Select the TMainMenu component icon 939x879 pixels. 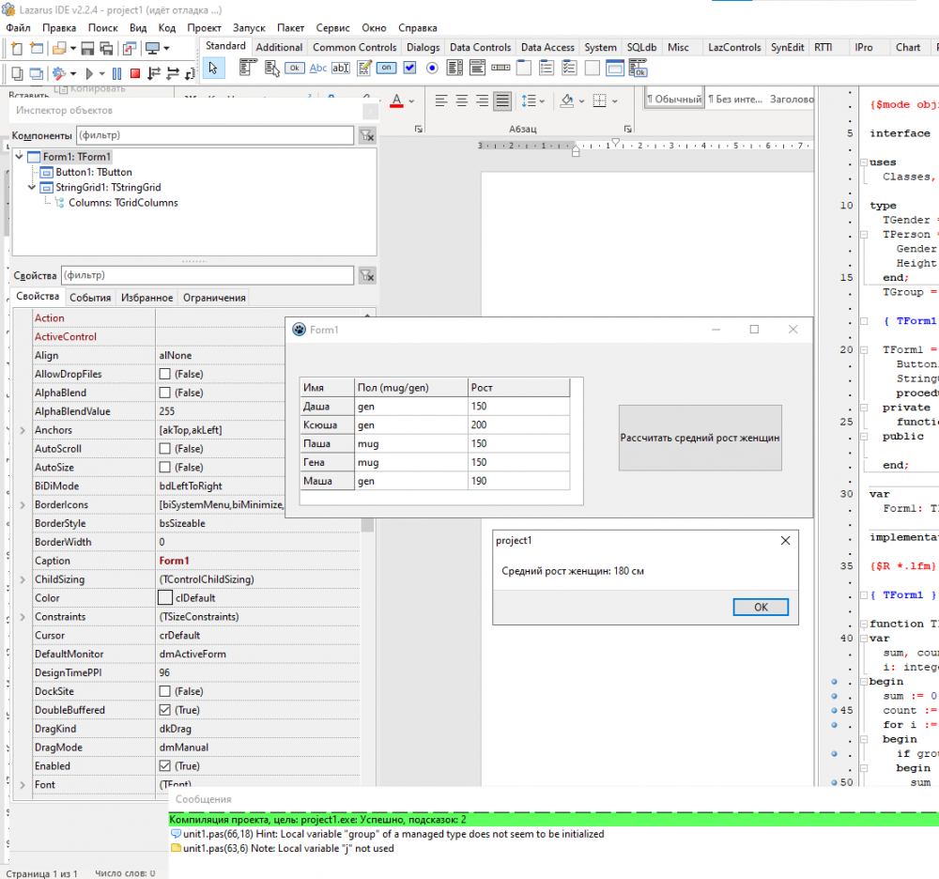pos(249,68)
